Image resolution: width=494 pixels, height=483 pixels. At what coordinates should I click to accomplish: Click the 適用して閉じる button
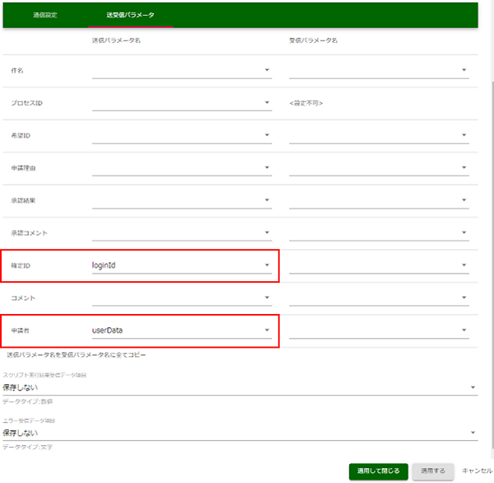tap(378, 471)
